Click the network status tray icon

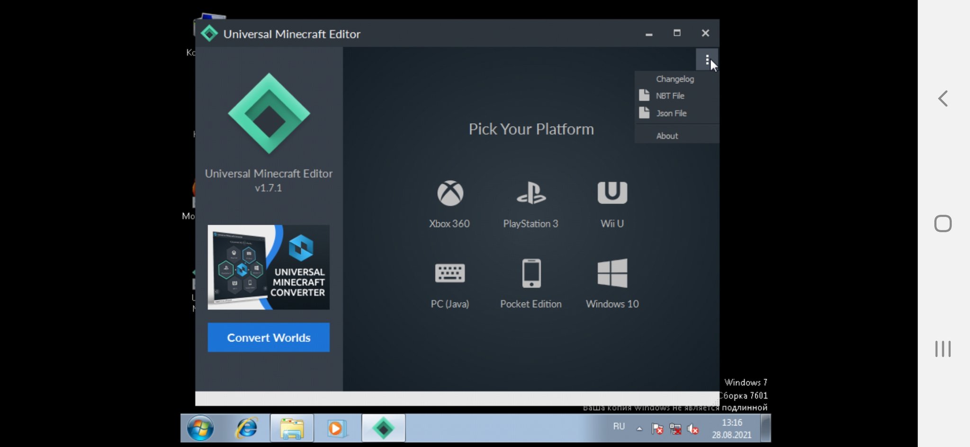pyautogui.click(x=675, y=429)
